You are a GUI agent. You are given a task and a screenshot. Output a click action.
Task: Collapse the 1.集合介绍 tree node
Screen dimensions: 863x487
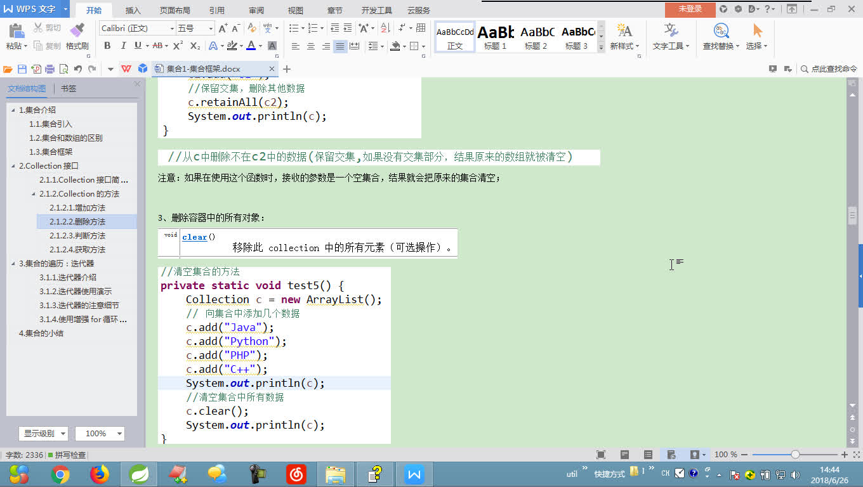pos(13,110)
